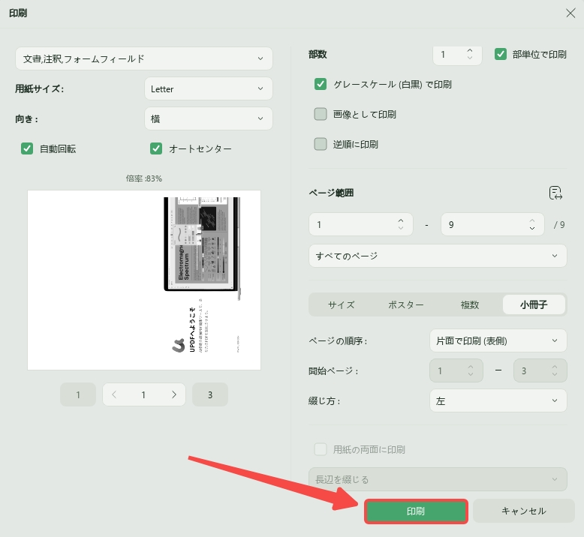Screen dimensions: 584x537
Task: Check 用紙の両面に印刷 checkbox
Action: (x=321, y=449)
